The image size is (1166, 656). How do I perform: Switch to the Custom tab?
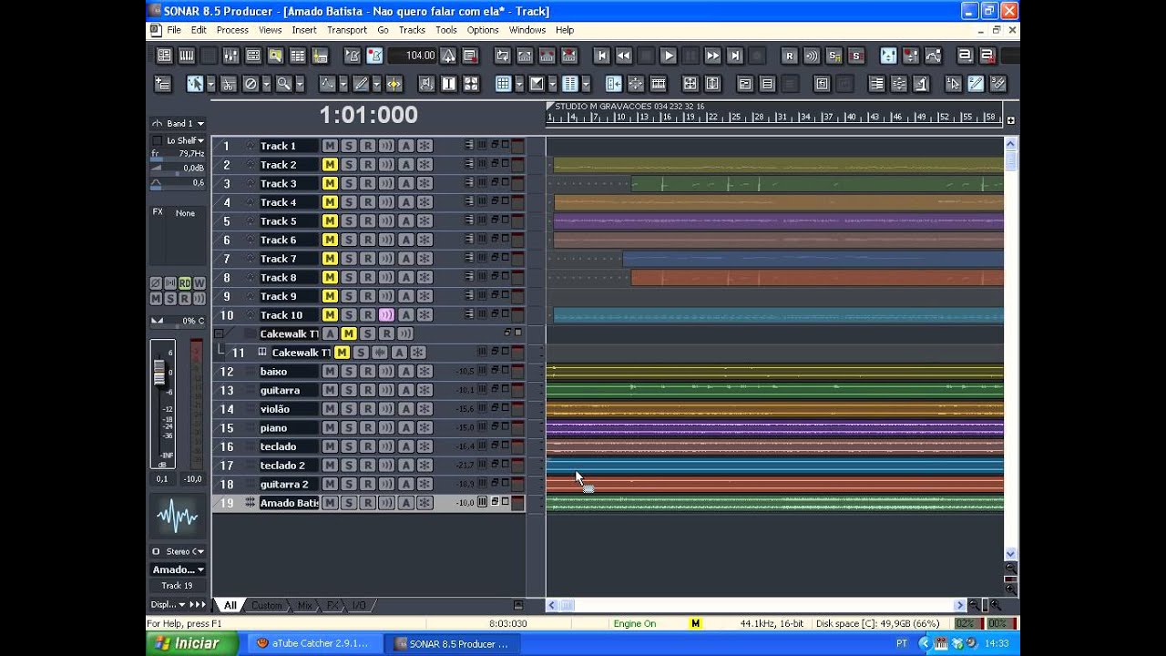[x=266, y=605]
